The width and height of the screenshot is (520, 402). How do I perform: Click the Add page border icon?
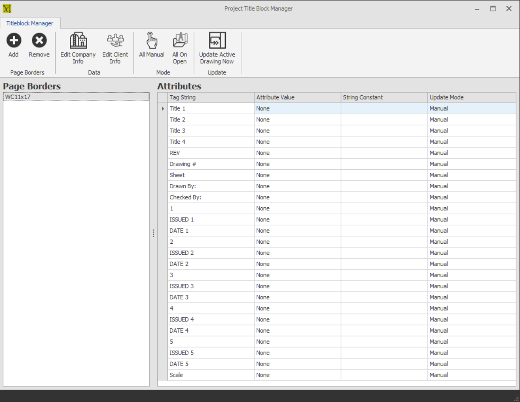pyautogui.click(x=14, y=41)
